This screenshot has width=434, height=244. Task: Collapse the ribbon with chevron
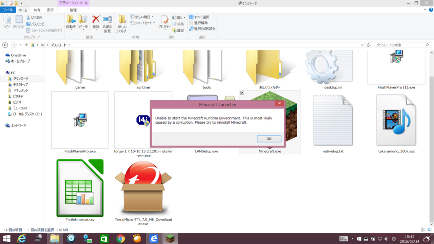click(425, 10)
